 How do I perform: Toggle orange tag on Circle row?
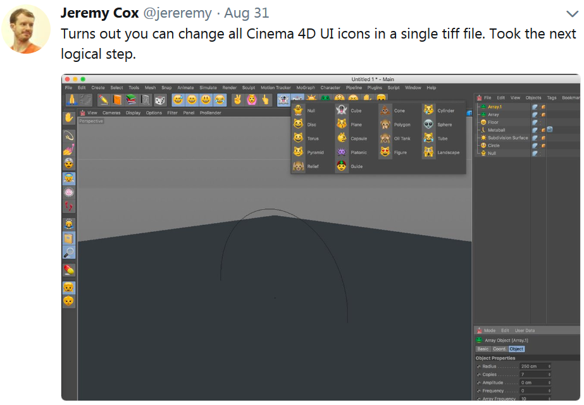(544, 145)
